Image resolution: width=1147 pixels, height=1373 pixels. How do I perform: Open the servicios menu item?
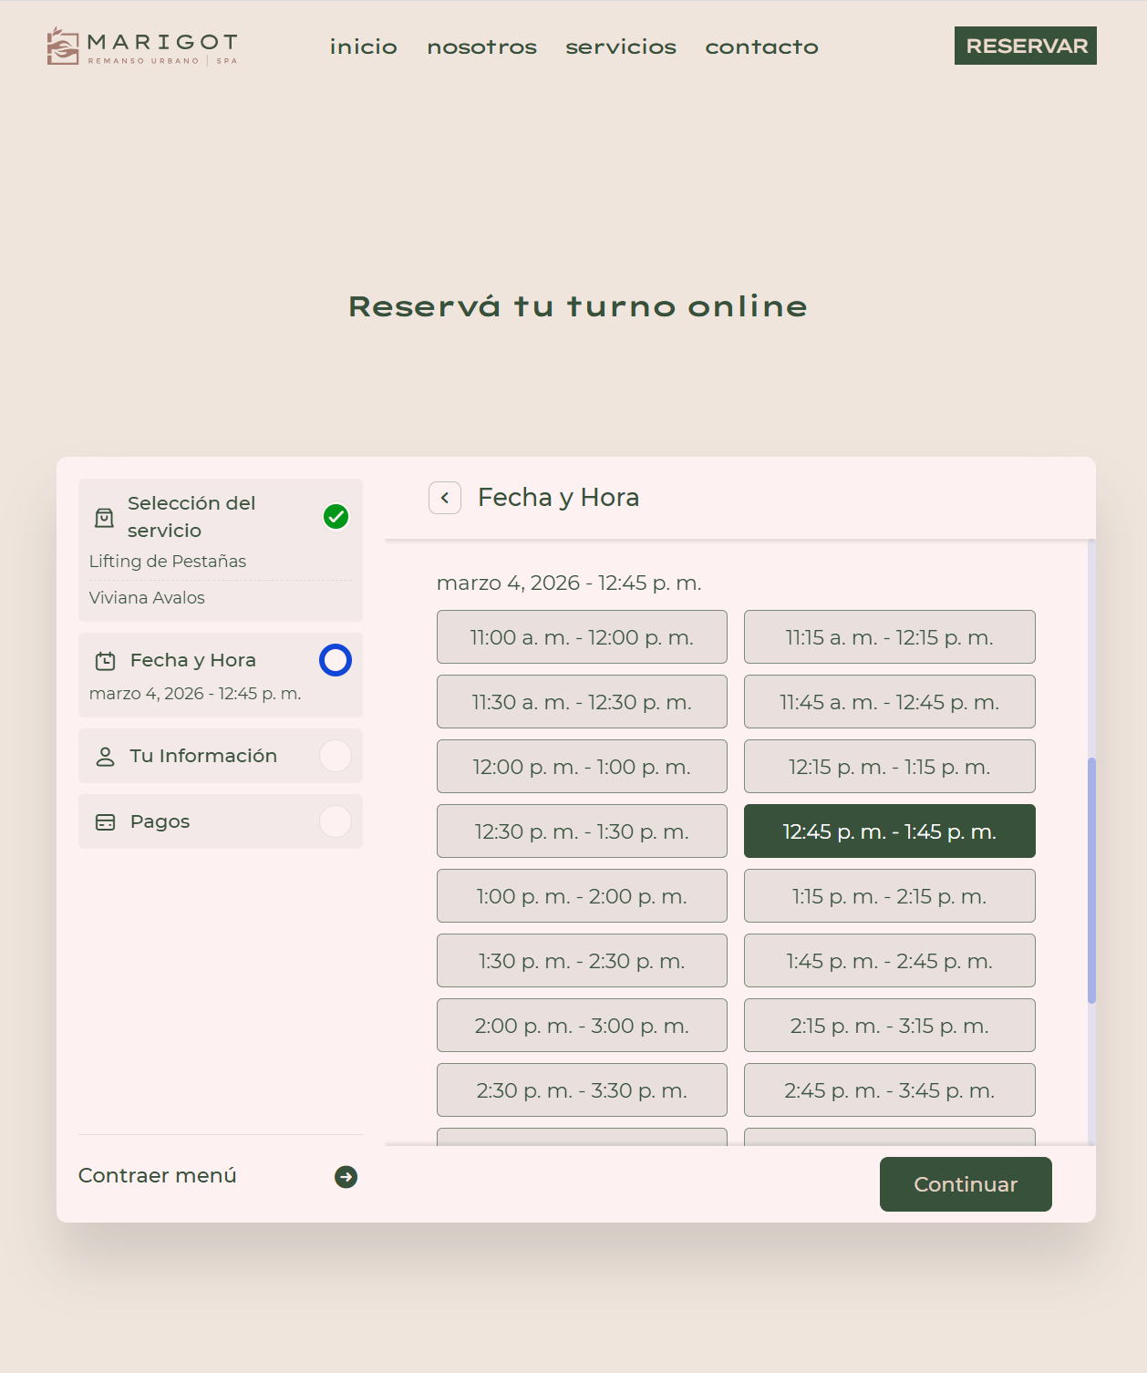621,46
